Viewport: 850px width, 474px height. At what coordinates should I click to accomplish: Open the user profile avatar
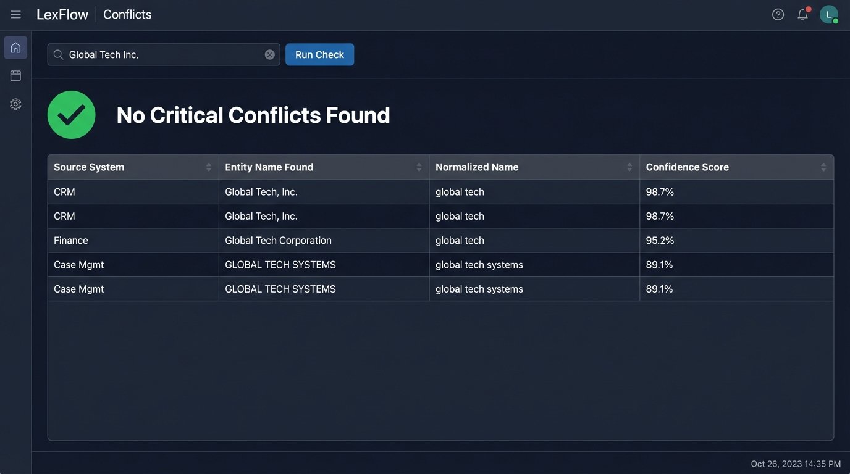(828, 15)
